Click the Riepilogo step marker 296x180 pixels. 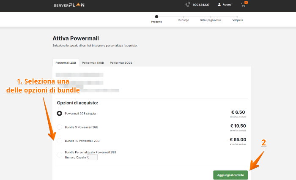pyautogui.click(x=184, y=16)
